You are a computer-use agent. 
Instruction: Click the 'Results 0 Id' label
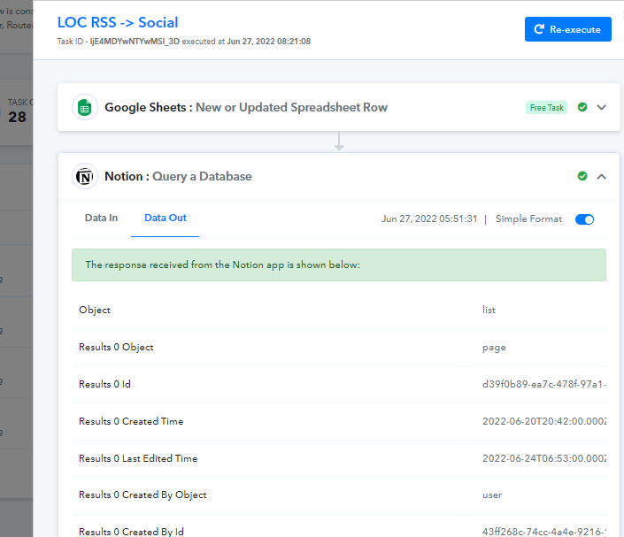point(104,384)
